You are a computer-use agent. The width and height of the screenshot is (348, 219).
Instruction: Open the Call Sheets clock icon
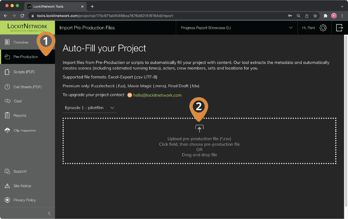[7, 87]
